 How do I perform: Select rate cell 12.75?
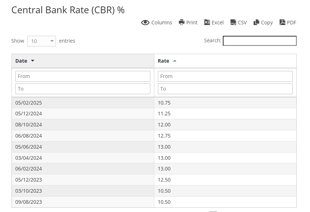pyautogui.click(x=225, y=136)
